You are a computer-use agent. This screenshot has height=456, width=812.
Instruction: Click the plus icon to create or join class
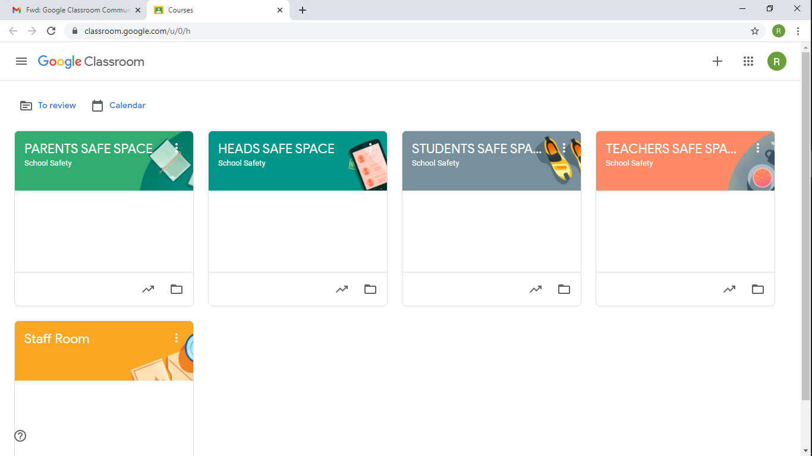coord(717,61)
